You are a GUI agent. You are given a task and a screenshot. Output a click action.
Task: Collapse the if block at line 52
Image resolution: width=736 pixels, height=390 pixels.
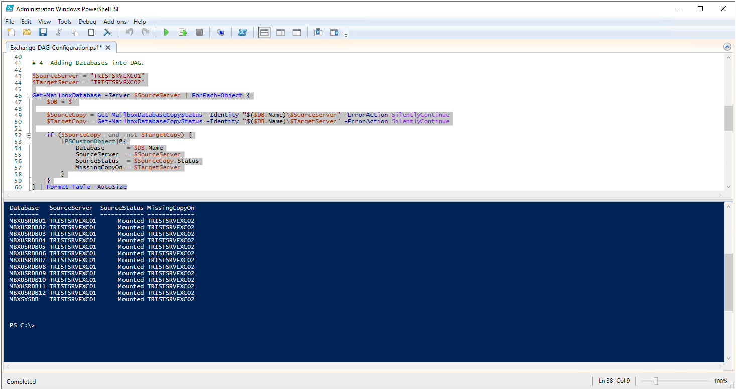pyautogui.click(x=29, y=135)
